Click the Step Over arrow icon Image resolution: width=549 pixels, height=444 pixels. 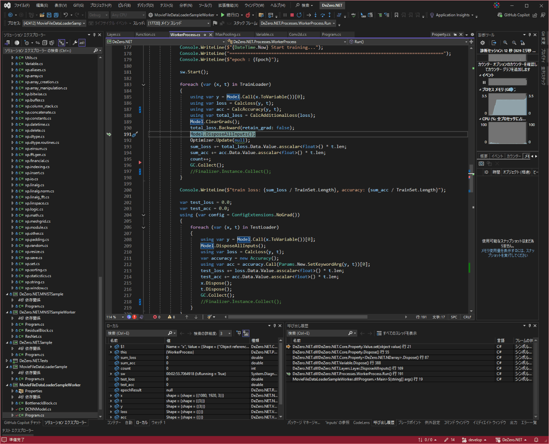click(322, 15)
